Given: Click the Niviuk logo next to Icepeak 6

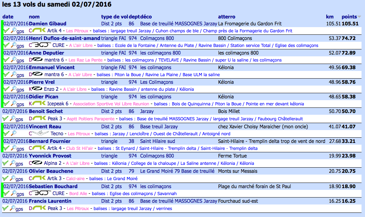Looking at the screenshot, I should click(x=39, y=104).
